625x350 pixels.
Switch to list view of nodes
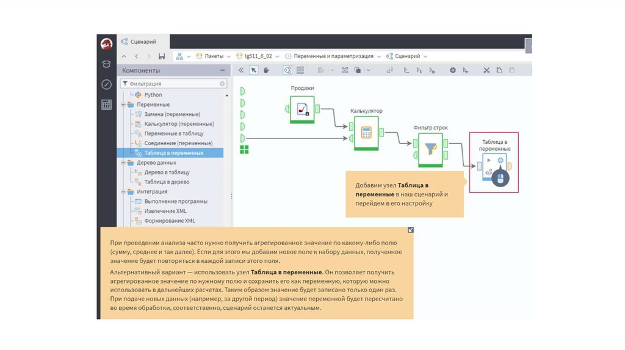(300, 70)
